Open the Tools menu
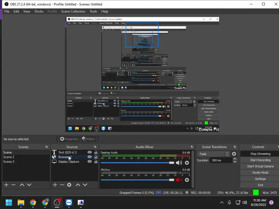Screen dimensions: 279x209 (93, 11)
